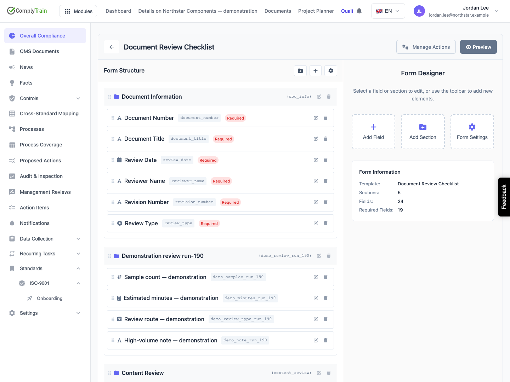Image resolution: width=510 pixels, height=382 pixels.
Task: Open Details on Northstar Components tab
Action: click(x=198, y=11)
